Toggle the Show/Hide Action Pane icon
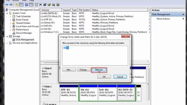The image size is (187, 105). point(31,5)
